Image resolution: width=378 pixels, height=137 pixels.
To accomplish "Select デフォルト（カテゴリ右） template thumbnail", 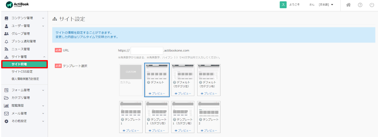I will [209, 72].
